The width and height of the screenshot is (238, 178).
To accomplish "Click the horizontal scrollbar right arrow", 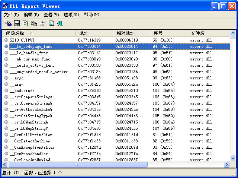I will click(227, 164).
